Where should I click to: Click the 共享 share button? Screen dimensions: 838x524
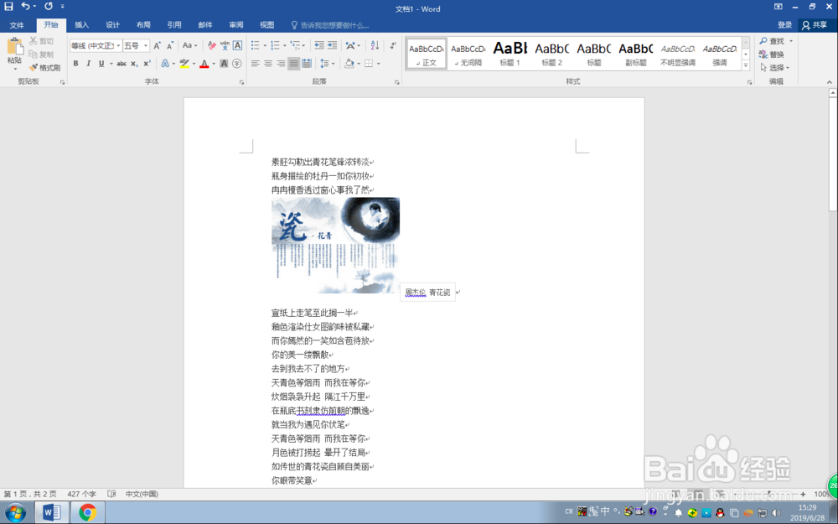815,25
